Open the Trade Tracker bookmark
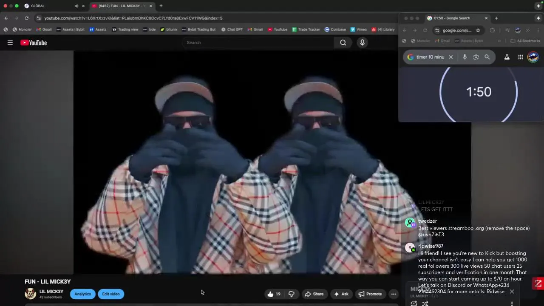This screenshot has width=544, height=306. point(306,30)
